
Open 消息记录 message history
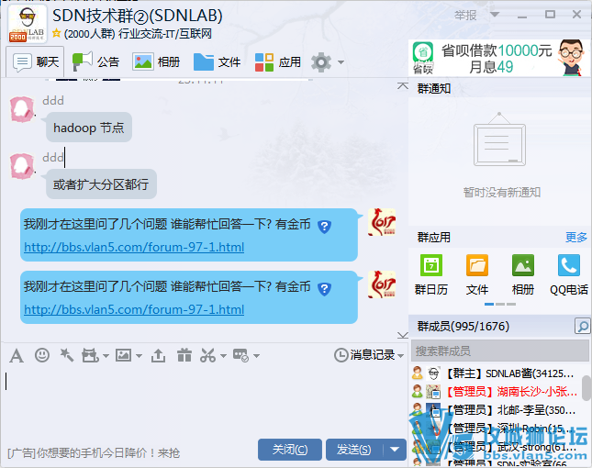pos(365,355)
